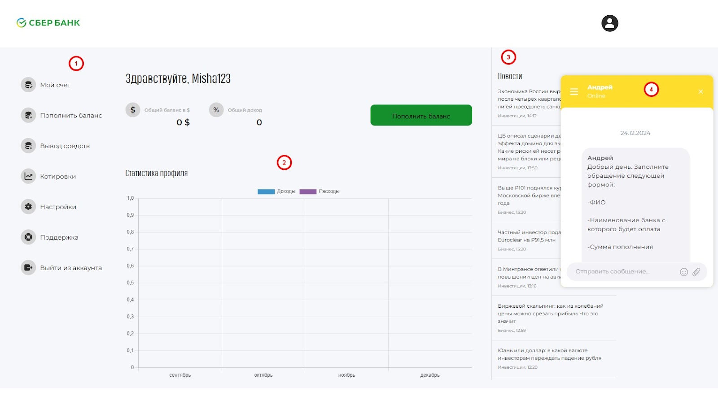Screen dimensions: 718x400
Task: Select Выйти из аккаунта
Action: [x=71, y=267]
